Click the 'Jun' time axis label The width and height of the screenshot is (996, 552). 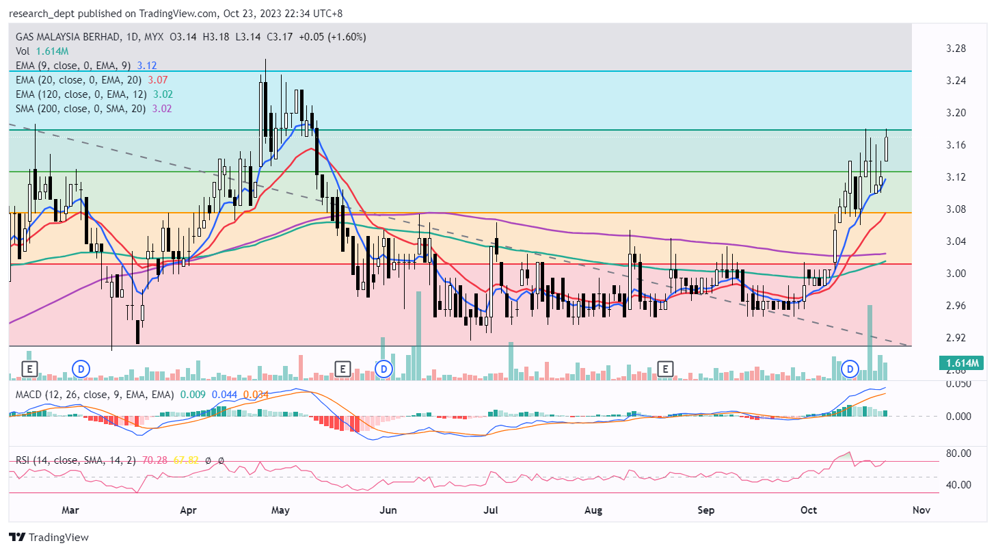pos(388,510)
